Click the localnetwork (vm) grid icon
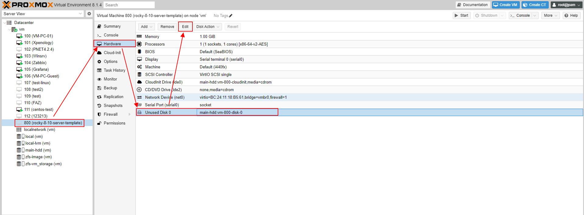The height and width of the screenshot is (215, 584). click(19, 130)
